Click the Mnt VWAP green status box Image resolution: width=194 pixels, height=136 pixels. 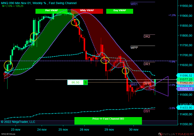click(52, 11)
